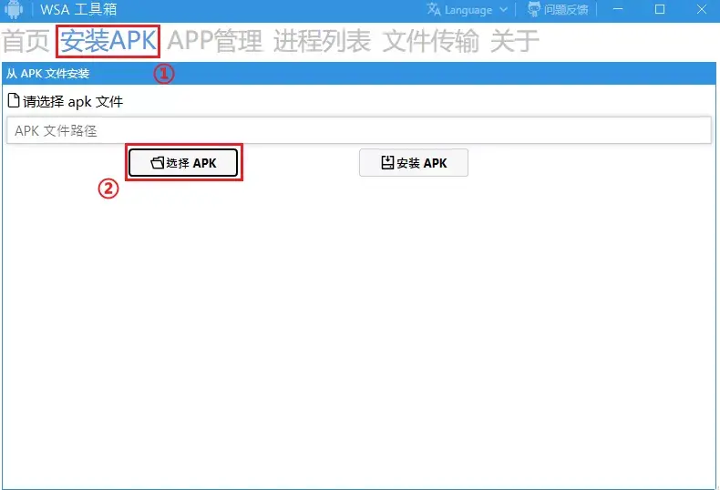The image size is (720, 490).
Task: Open the Language selection menu
Action: tap(468, 10)
